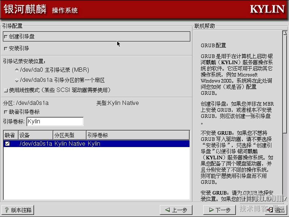Image resolution: width=289 pixels, height=217 pixels.
Task: Click the help panel vertical scrollbar thumb
Action: [285, 84]
